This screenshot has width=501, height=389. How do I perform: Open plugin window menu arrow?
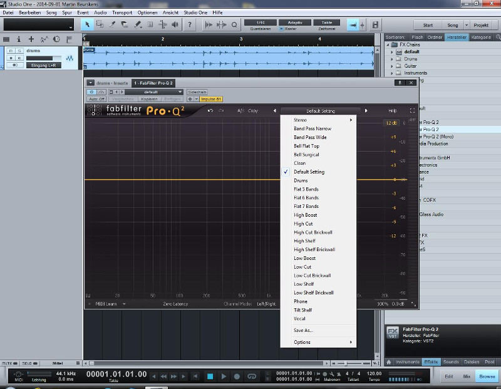click(x=91, y=83)
